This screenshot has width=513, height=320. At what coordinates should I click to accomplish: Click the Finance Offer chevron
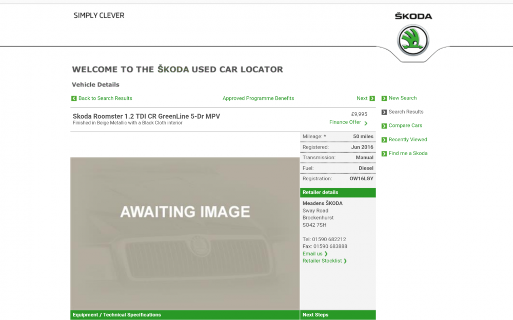366,123
